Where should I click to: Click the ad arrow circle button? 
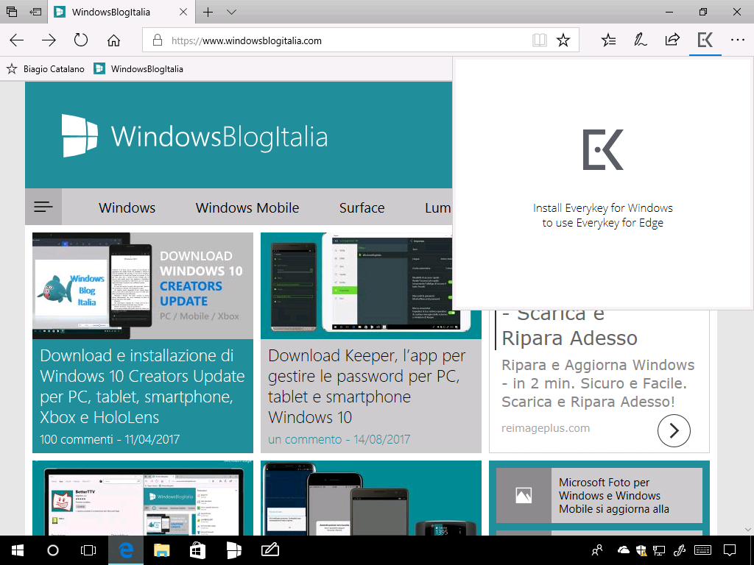pos(674,430)
